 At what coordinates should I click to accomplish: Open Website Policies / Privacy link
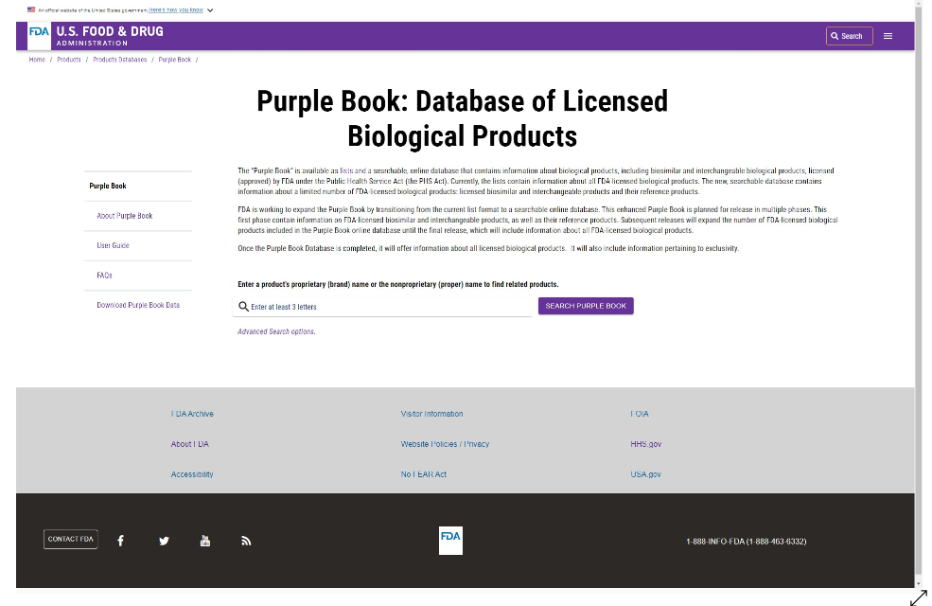[445, 444]
